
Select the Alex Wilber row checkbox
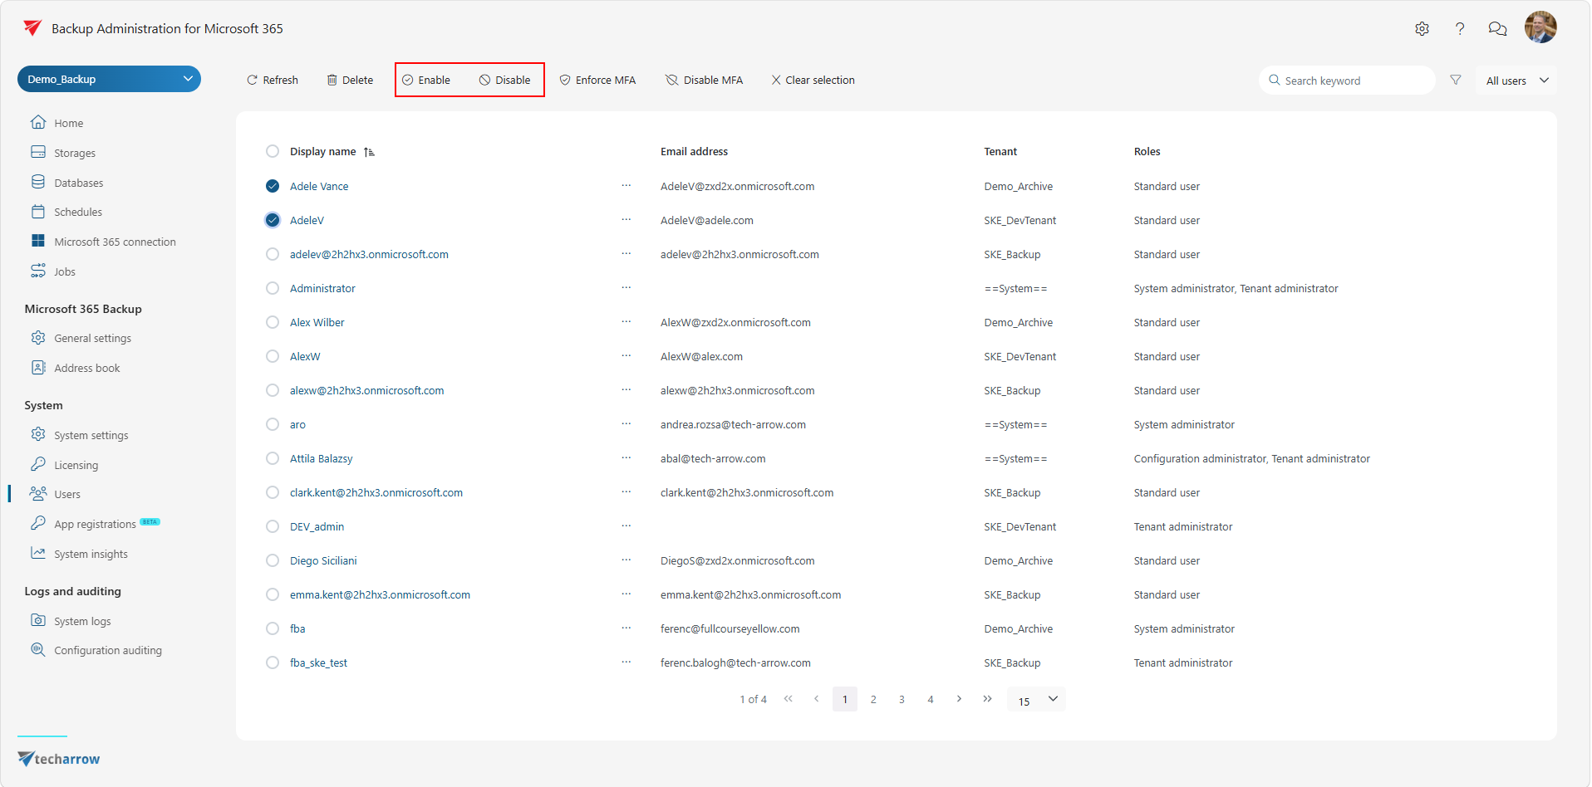coord(273,322)
